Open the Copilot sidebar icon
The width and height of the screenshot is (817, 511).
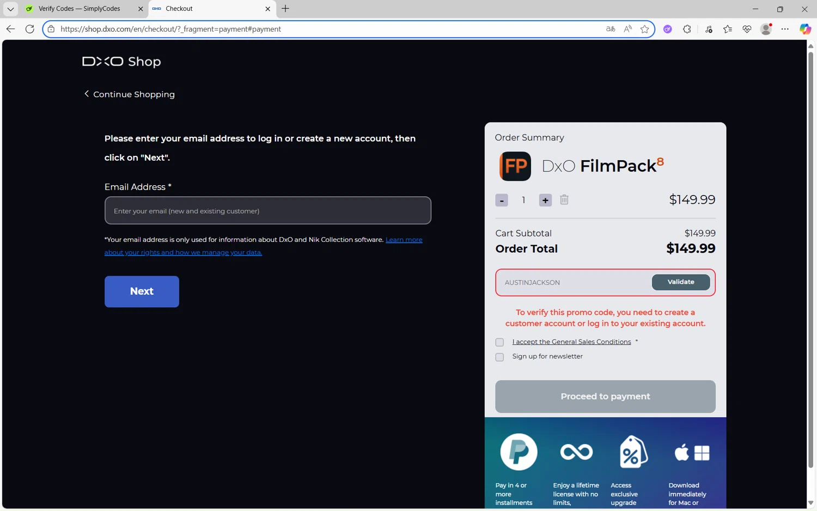805,29
